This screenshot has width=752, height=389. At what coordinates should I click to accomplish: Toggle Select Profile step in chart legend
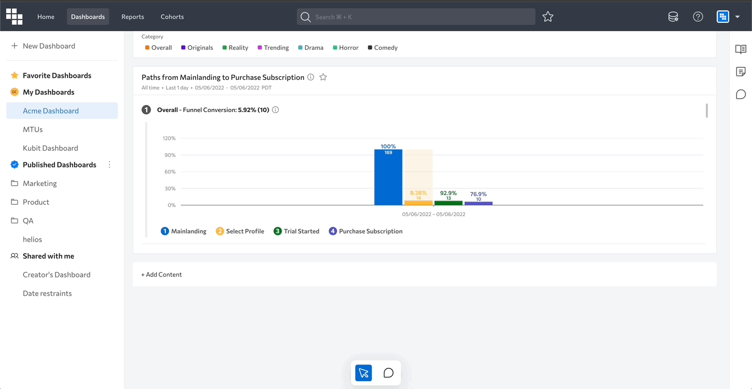[240, 231]
